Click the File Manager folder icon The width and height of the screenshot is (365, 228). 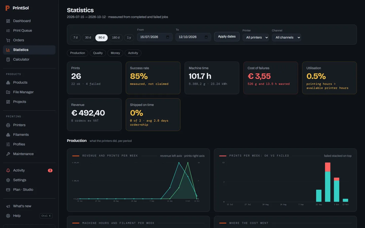[8, 92]
